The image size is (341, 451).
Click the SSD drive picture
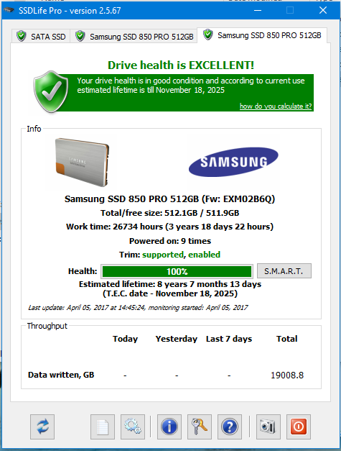(x=82, y=163)
